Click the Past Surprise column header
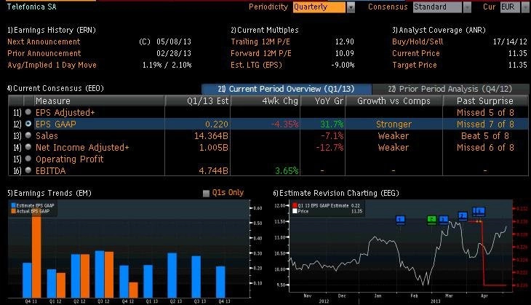Viewport: 531px width, 305px height. [485, 101]
